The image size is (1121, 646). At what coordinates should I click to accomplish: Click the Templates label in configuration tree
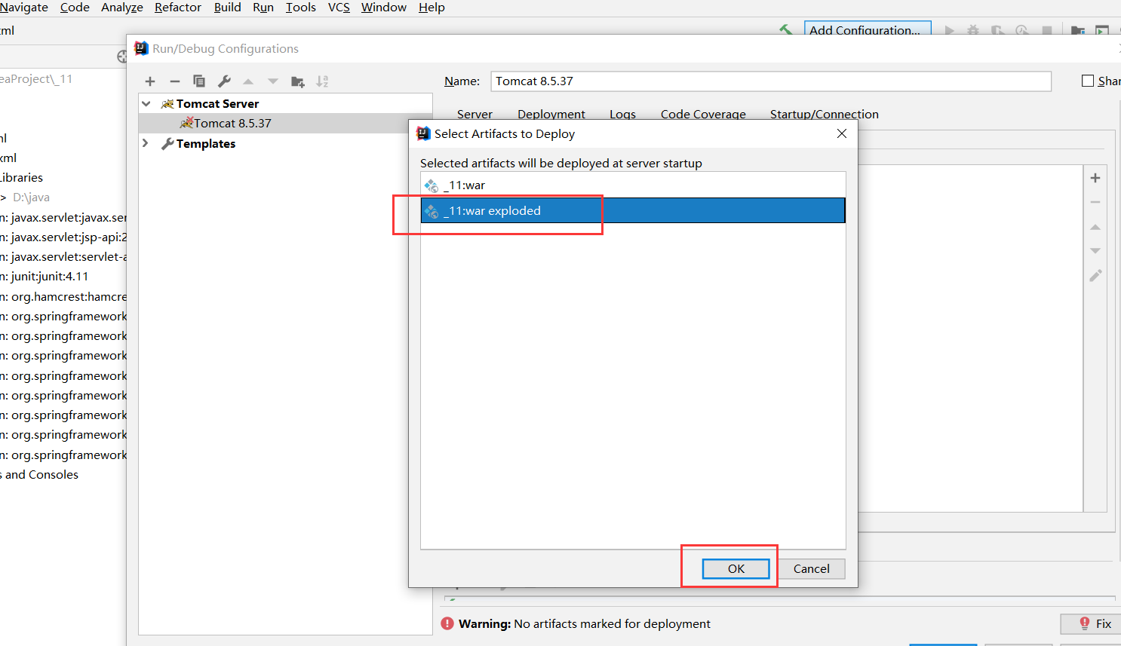pos(206,144)
